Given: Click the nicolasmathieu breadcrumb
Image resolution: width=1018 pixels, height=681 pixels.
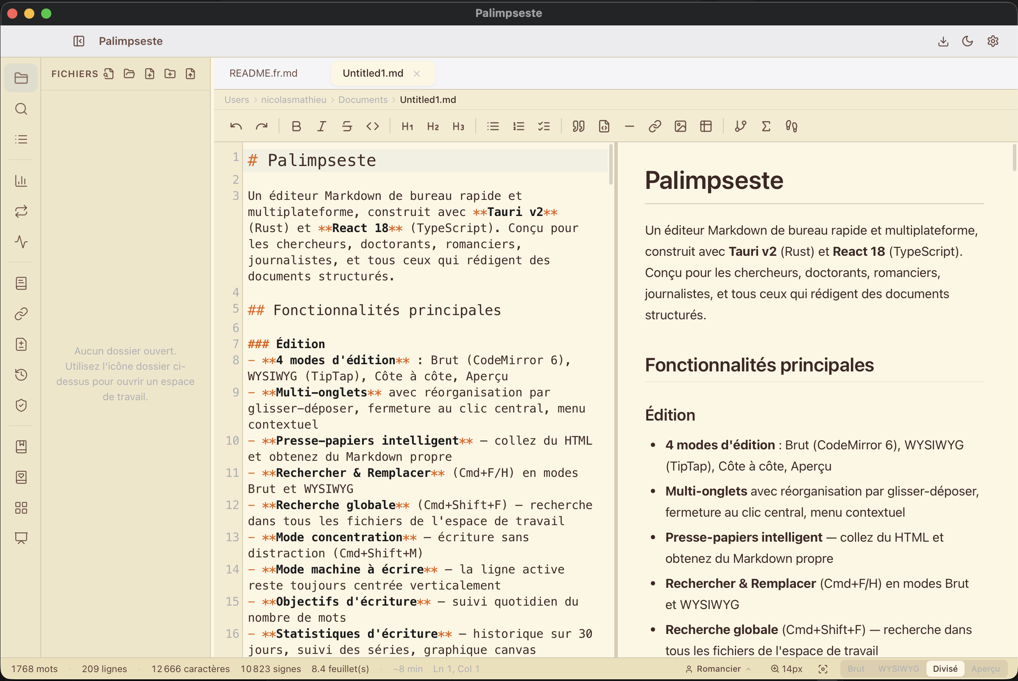Looking at the screenshot, I should coord(293,100).
